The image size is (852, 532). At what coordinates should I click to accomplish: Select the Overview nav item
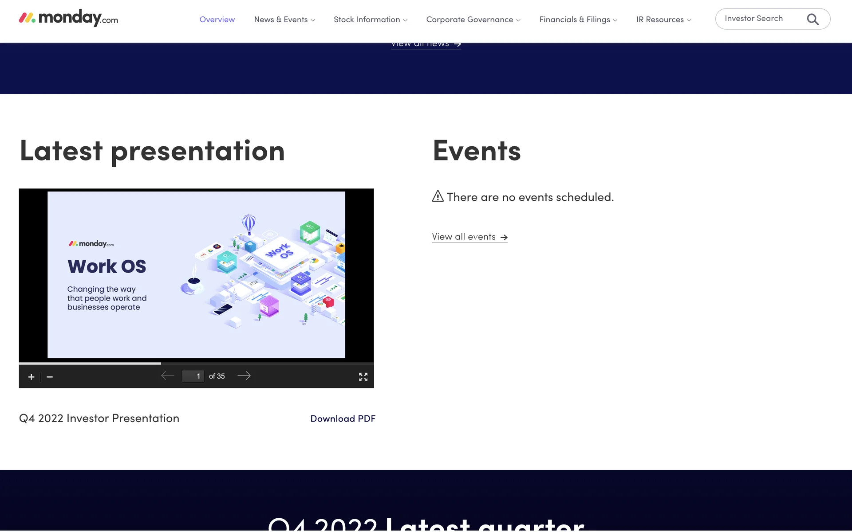point(217,20)
